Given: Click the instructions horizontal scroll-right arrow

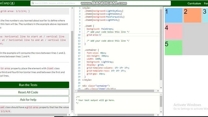Looking at the screenshot, I should (69, 115).
